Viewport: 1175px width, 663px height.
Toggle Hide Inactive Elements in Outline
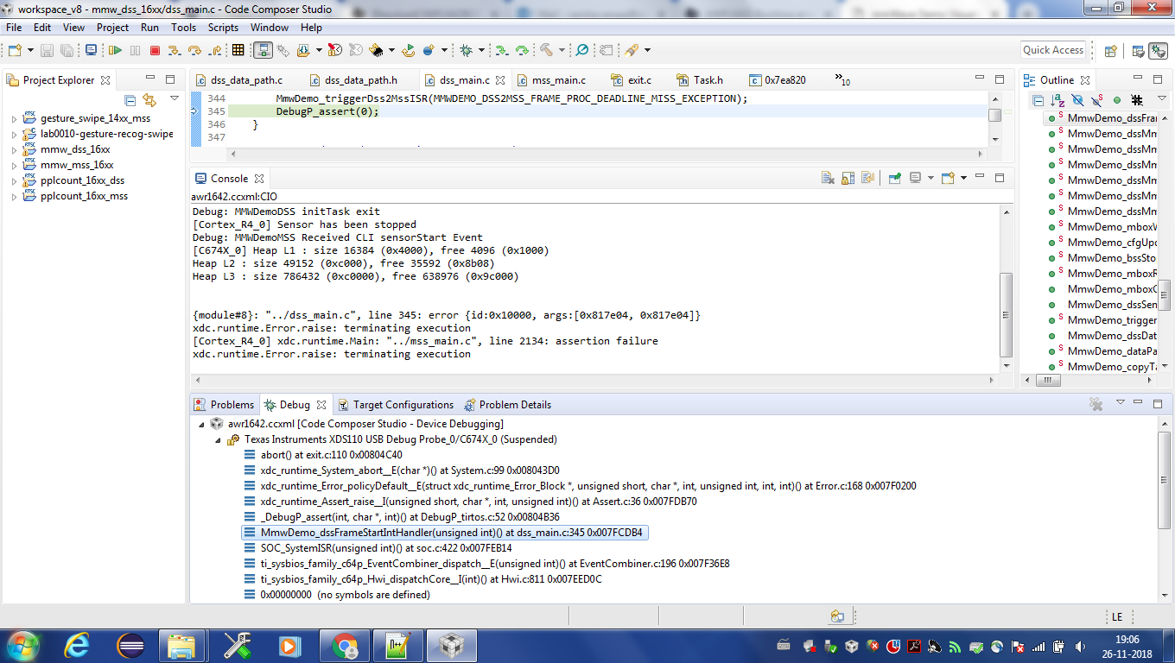click(x=1137, y=100)
